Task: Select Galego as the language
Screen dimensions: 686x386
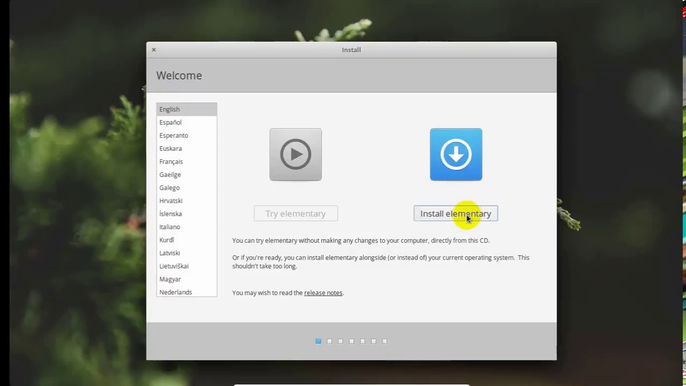Action: point(187,188)
